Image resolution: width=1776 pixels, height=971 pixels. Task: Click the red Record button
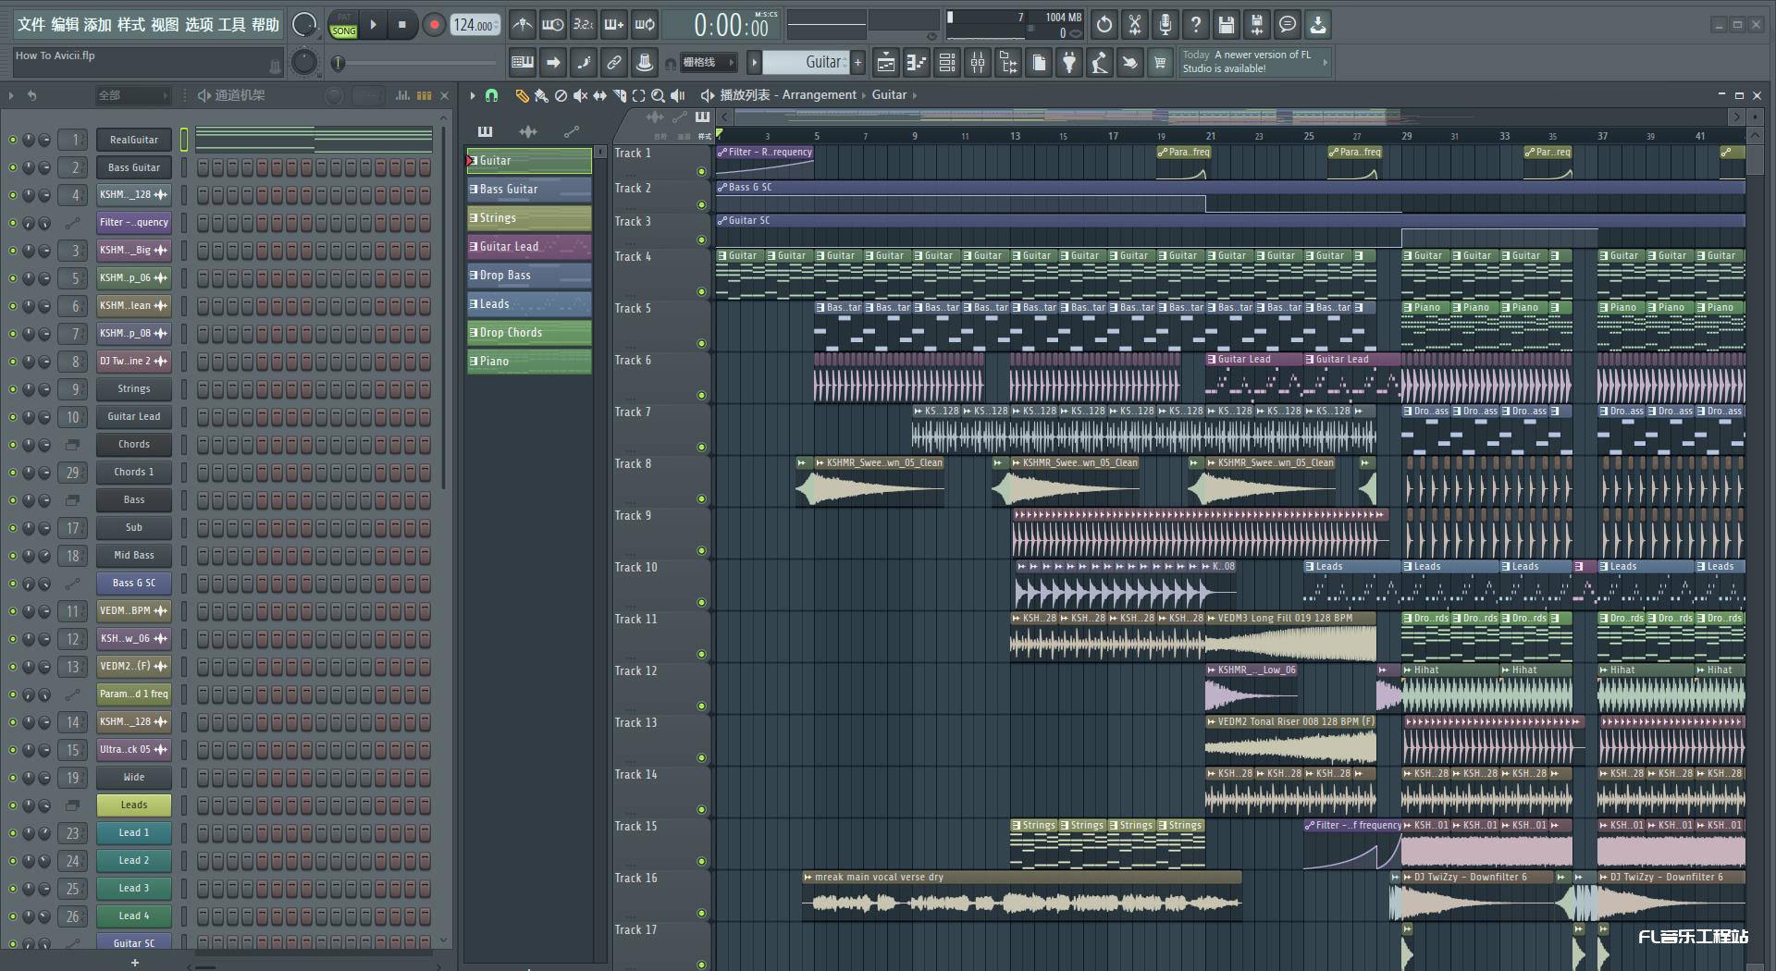pyautogui.click(x=433, y=25)
